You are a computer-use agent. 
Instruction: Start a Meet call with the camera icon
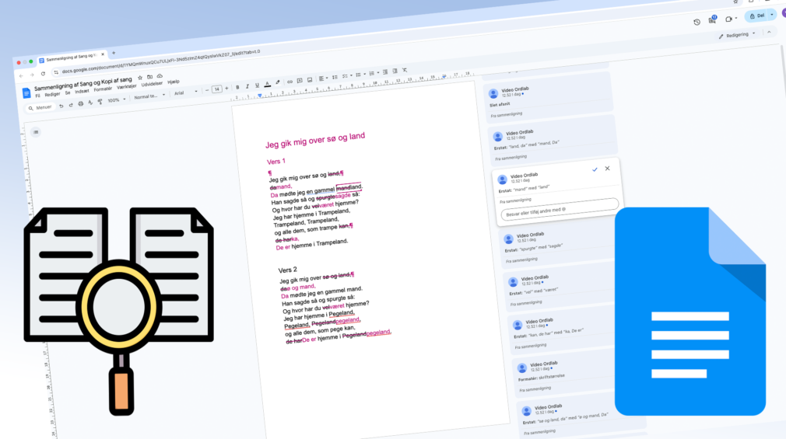728,19
